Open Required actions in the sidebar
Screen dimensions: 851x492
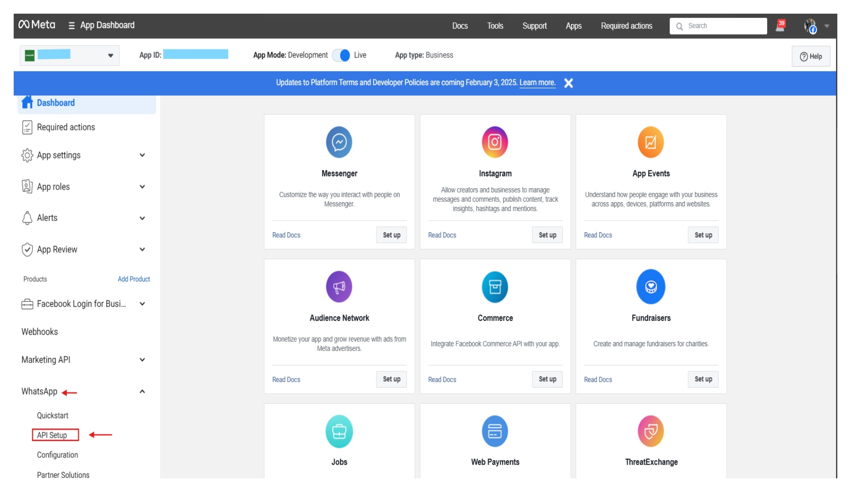(66, 127)
